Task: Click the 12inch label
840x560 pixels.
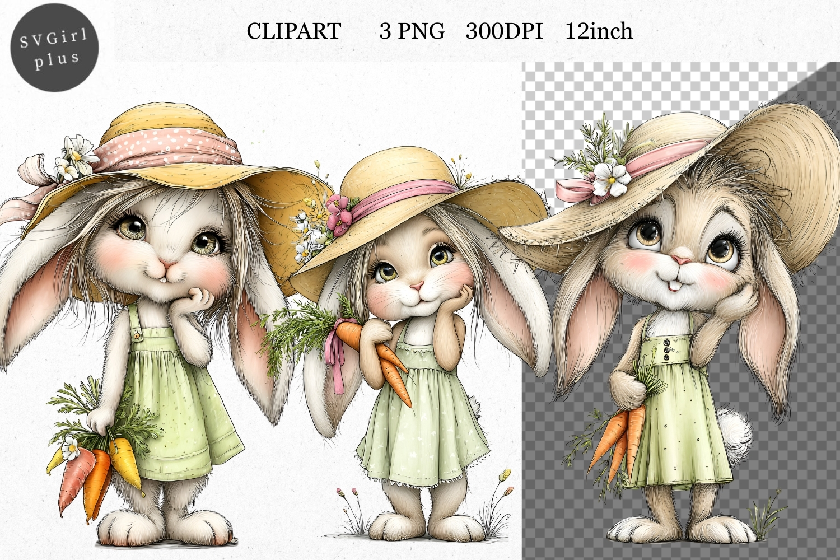Action: tap(599, 31)
